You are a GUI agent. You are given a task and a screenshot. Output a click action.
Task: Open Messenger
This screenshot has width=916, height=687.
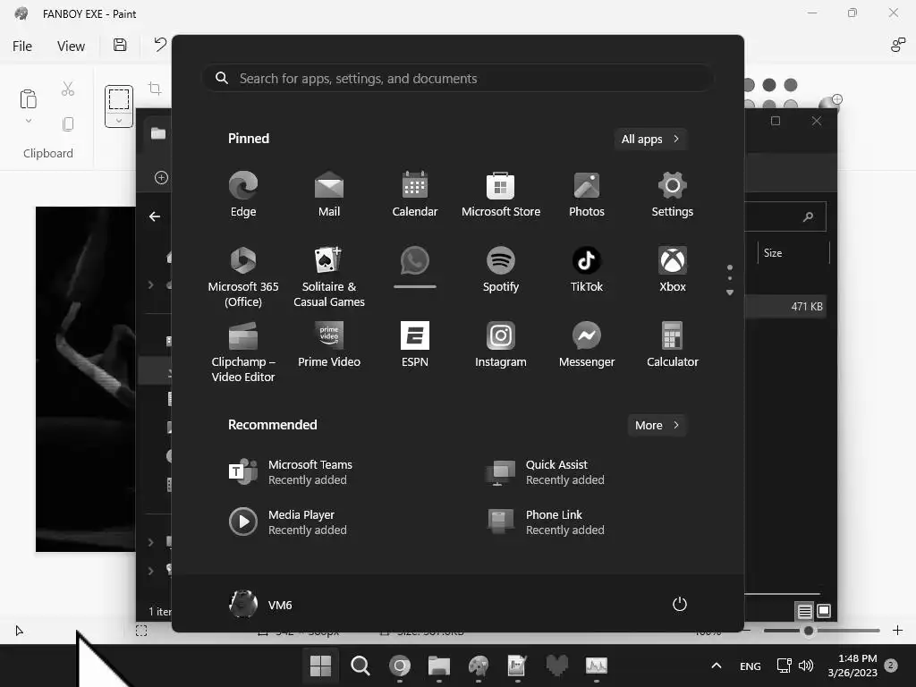click(587, 344)
